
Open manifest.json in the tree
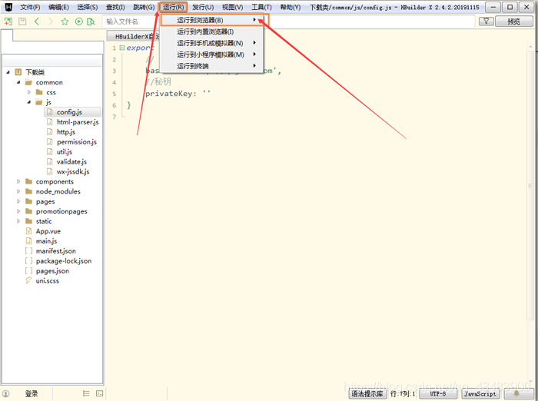(x=55, y=251)
